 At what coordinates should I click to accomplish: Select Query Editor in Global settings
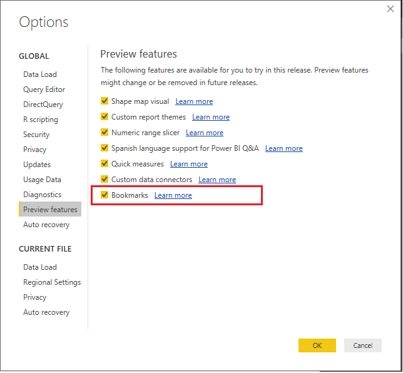44,89
